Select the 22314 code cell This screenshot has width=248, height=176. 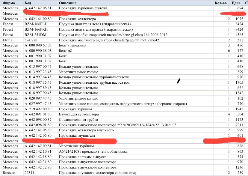pyautogui.click(x=30, y=172)
